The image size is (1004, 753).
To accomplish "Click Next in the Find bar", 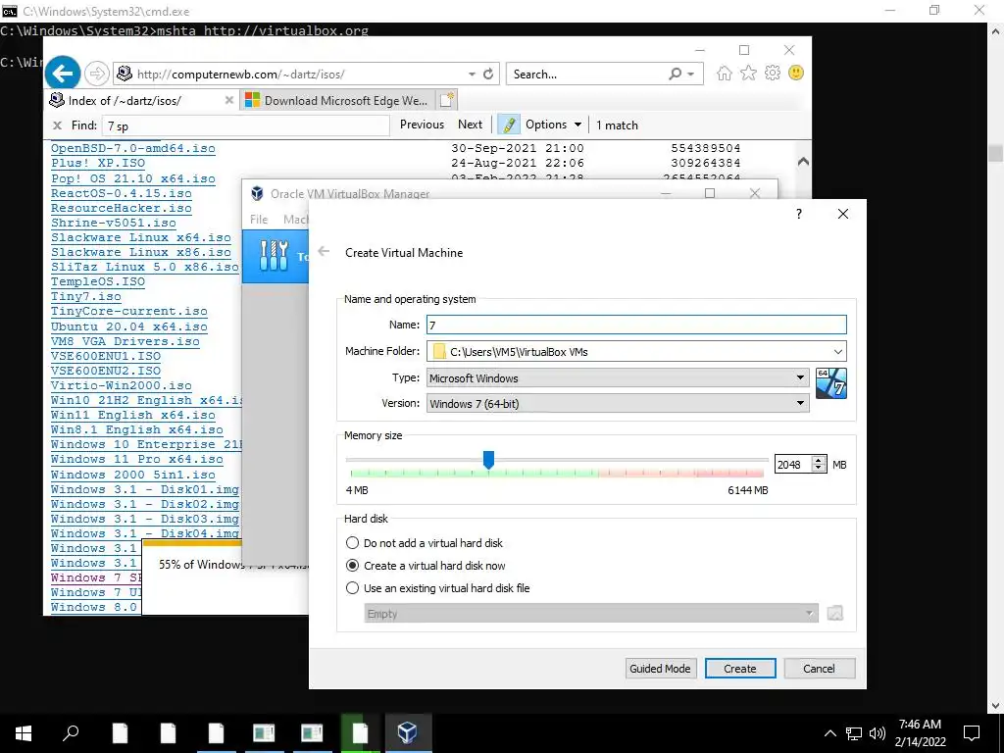I will coord(470,125).
